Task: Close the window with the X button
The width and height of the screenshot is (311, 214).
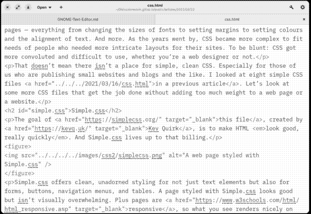Action: click(x=7, y=7)
